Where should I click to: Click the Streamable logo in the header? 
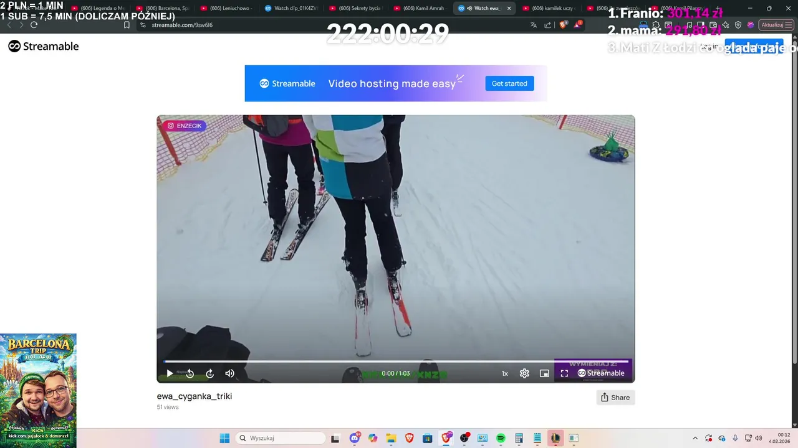pos(44,46)
